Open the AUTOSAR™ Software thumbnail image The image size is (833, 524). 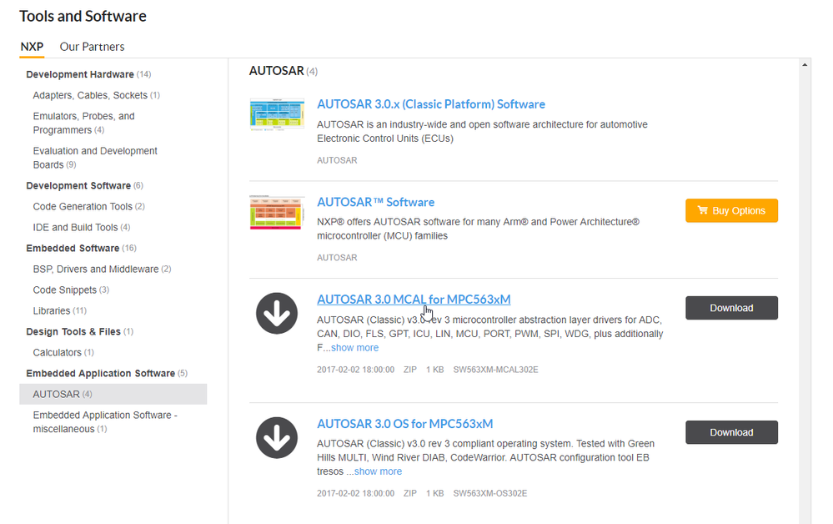[x=277, y=213]
